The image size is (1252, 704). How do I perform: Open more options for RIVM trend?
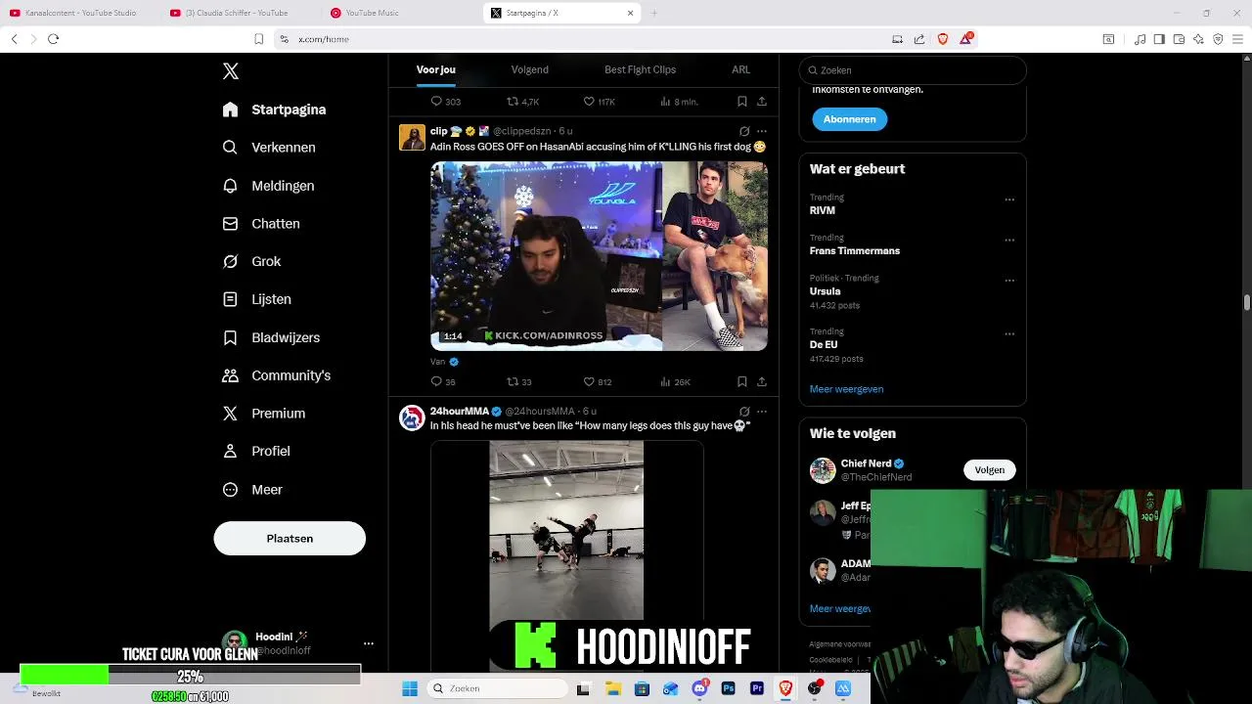coord(1009,199)
